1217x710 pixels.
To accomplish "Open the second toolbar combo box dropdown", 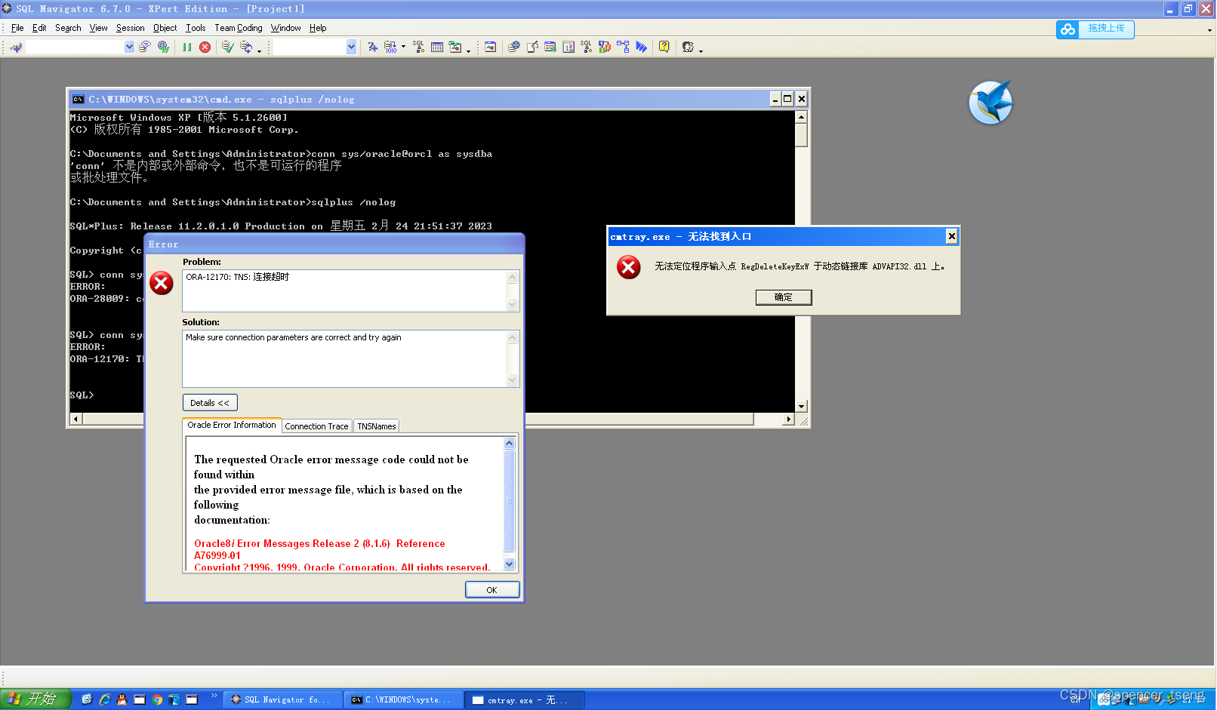I will click(x=351, y=47).
